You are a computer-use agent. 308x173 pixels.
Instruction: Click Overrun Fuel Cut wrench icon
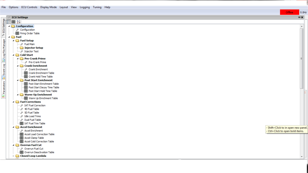pyautogui.click(x=22, y=149)
